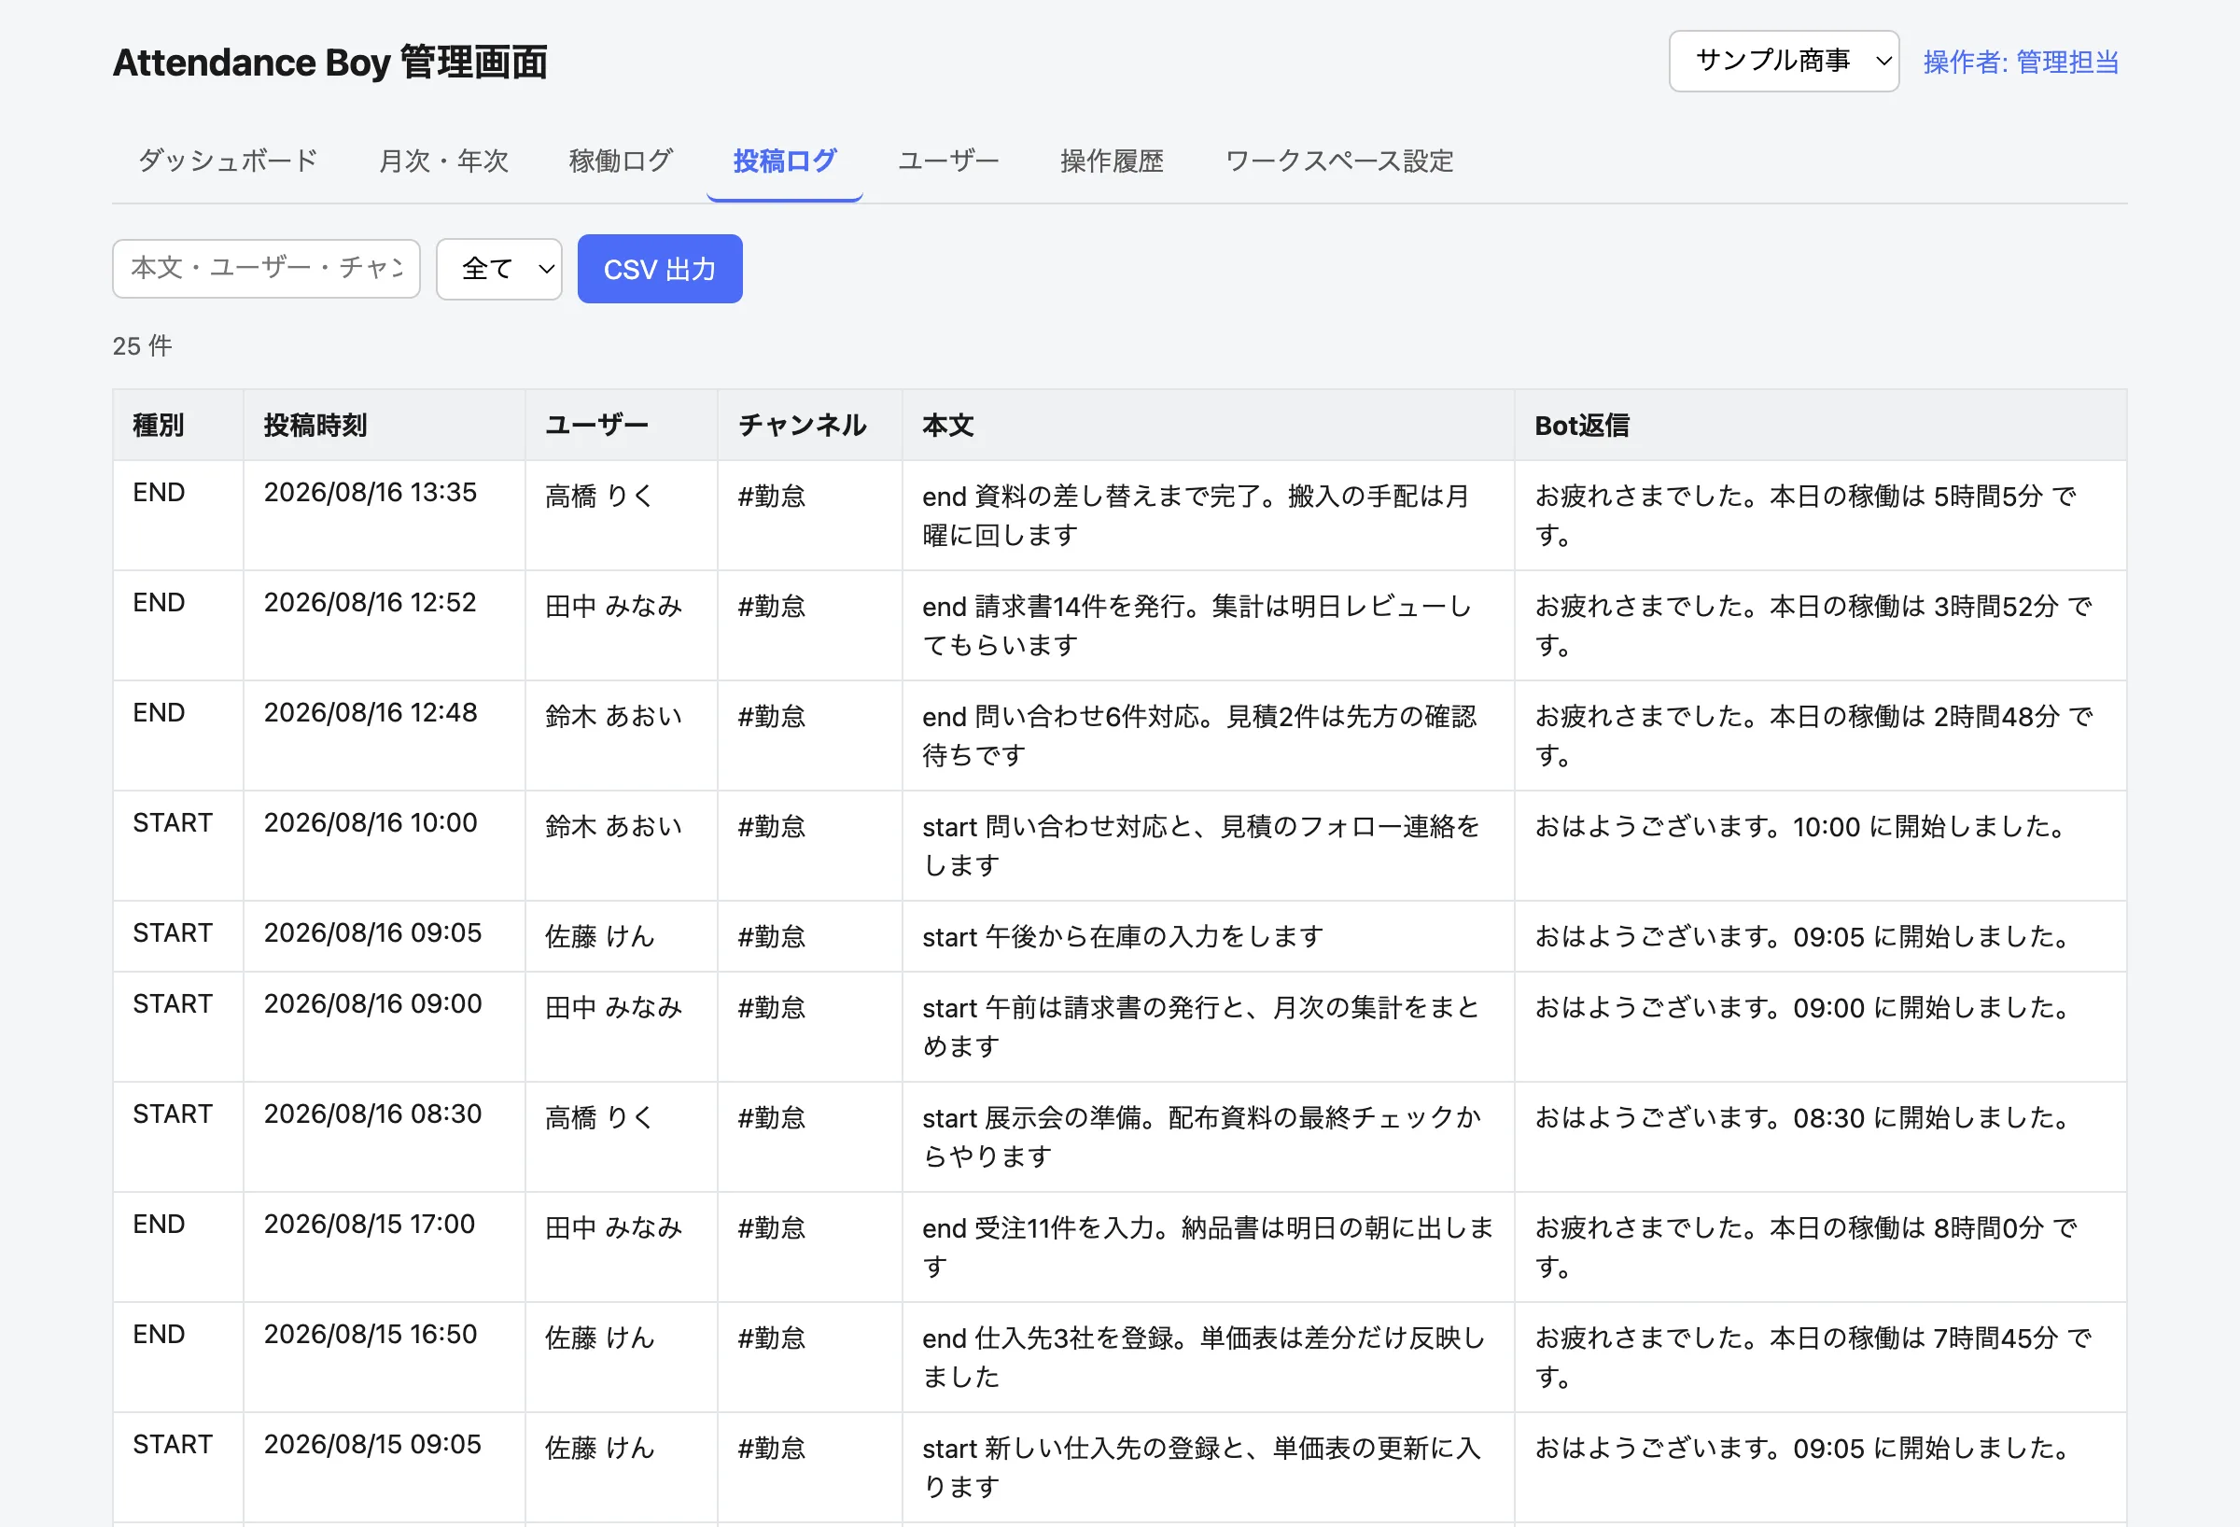Click the reply mentioning 5時間5分
The image size is (2240, 1527).
point(1805,516)
